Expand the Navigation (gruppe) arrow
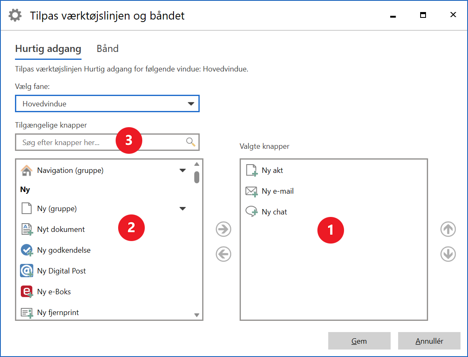The height and width of the screenshot is (357, 468). [183, 170]
